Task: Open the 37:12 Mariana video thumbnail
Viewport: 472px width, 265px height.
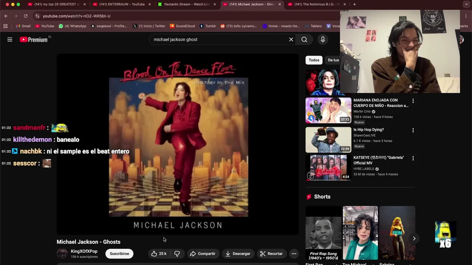Action: [x=328, y=110]
